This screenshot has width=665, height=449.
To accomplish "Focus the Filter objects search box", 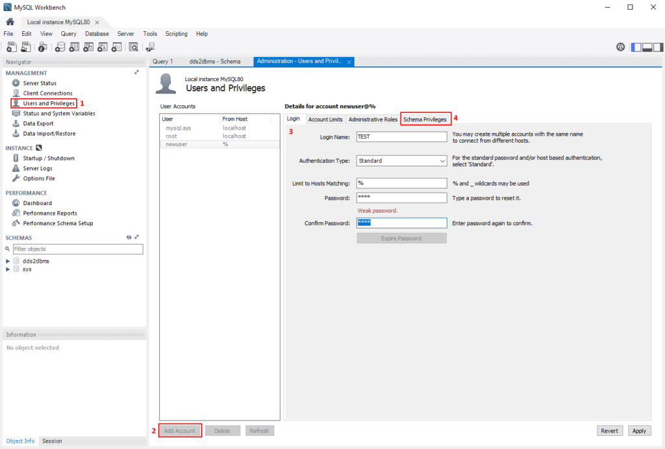I will 78,249.
